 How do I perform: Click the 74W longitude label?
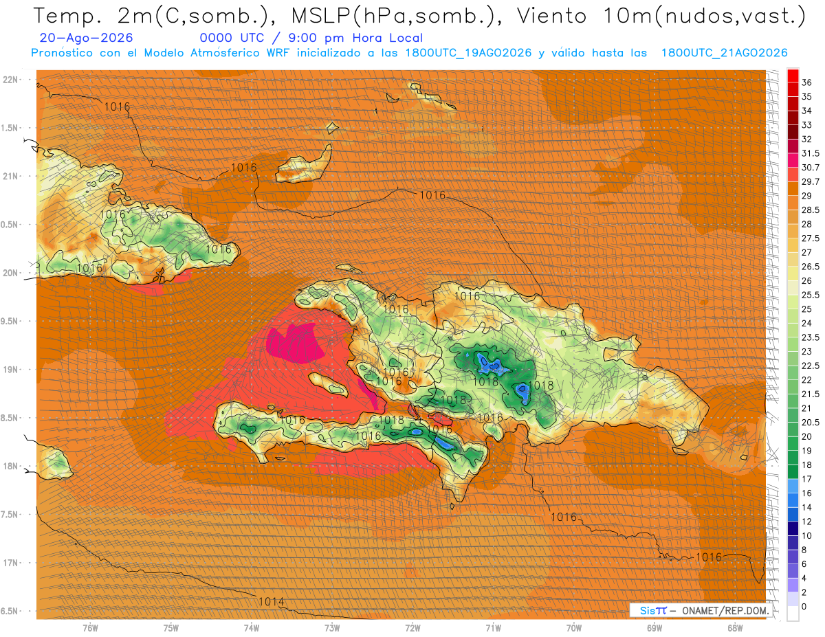(x=251, y=627)
